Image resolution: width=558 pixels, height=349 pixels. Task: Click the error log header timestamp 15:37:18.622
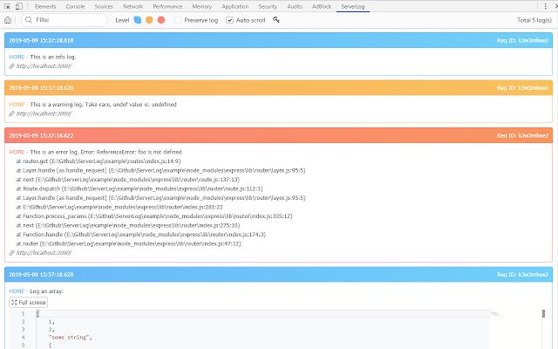[x=41, y=136]
